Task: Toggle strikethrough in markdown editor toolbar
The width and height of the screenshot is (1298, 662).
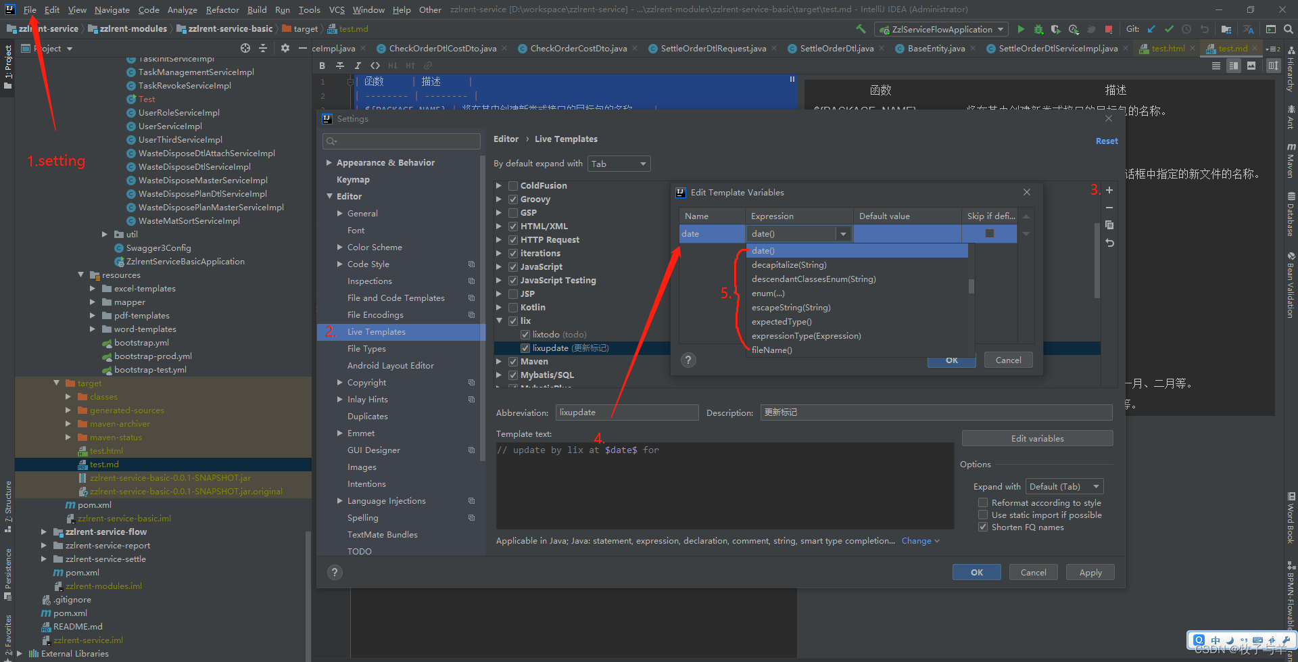Action: tap(340, 66)
